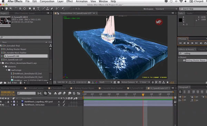Select the Selection arrow tool
The image size is (207, 126).
pyautogui.click(x=2, y=9)
